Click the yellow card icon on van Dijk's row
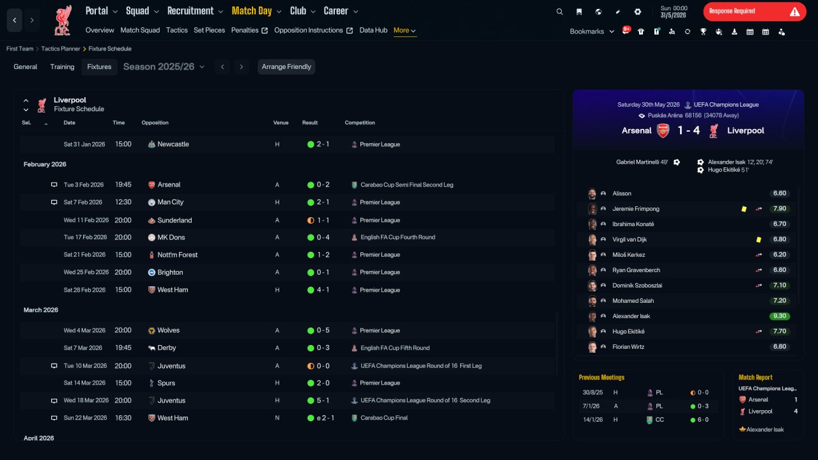Screen dimensions: 818x460 click(759, 240)
